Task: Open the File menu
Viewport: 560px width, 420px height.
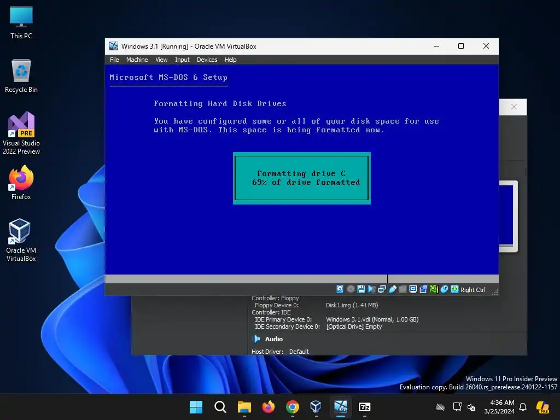Action: (x=114, y=60)
